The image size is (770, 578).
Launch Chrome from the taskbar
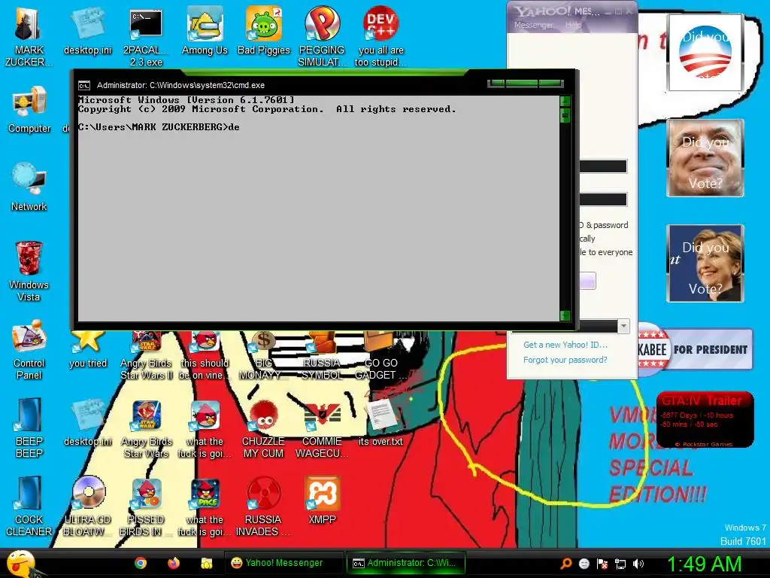[141, 563]
